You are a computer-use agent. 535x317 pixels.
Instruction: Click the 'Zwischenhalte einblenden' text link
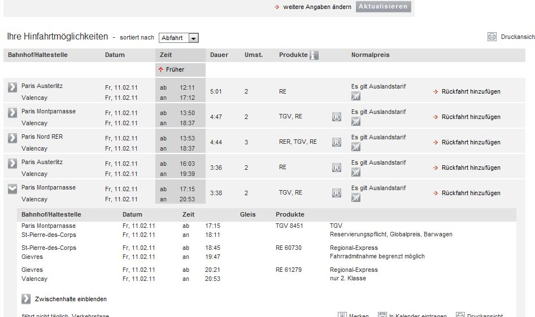pos(71,299)
